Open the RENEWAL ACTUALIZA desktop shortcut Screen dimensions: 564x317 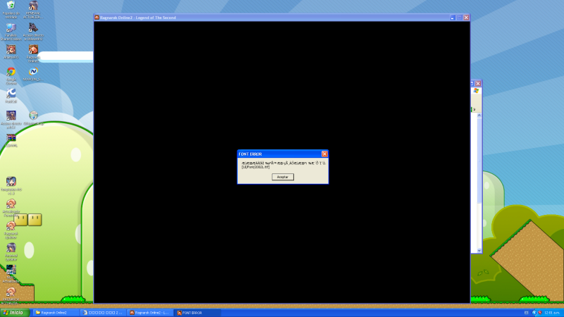(33, 10)
